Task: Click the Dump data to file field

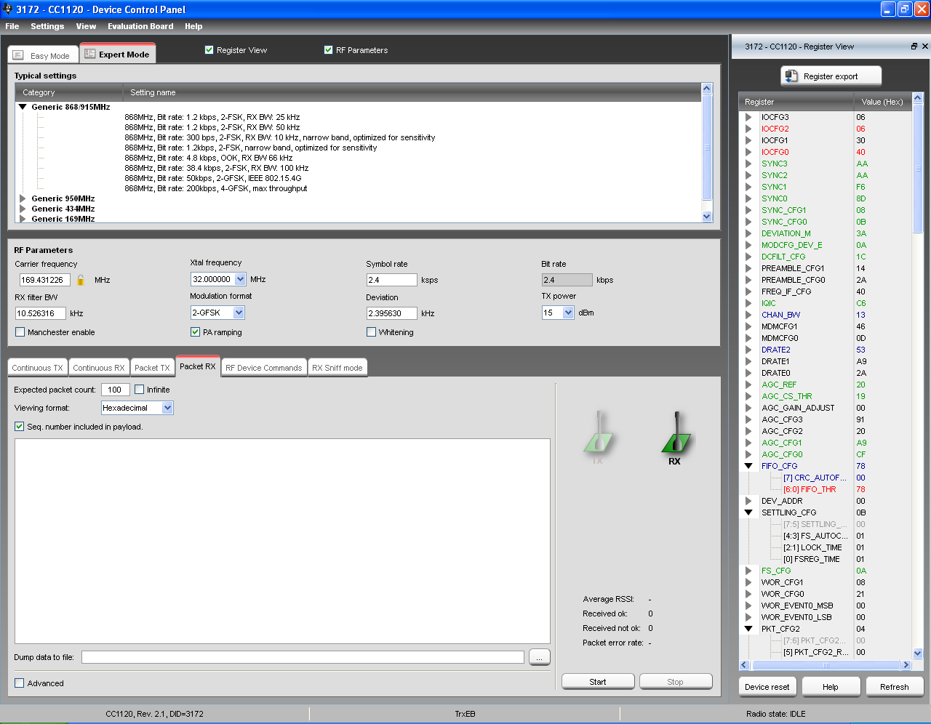Action: click(x=303, y=657)
